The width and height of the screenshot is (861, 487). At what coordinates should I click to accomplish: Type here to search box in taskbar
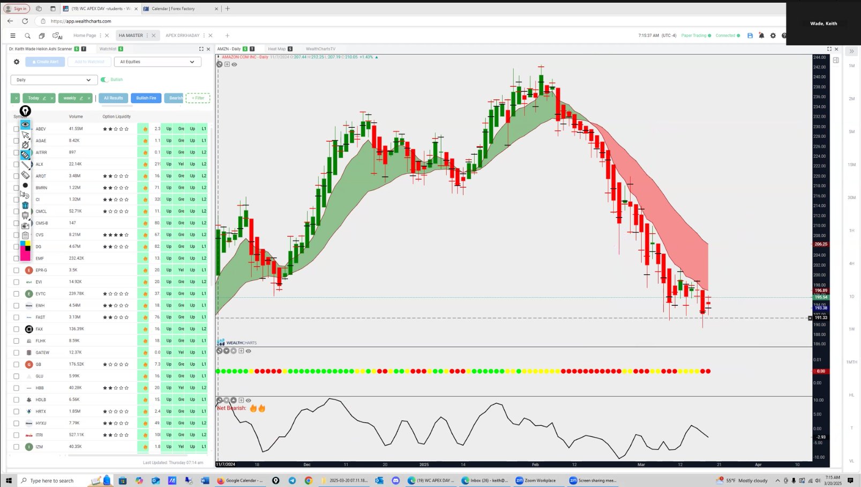click(52, 481)
